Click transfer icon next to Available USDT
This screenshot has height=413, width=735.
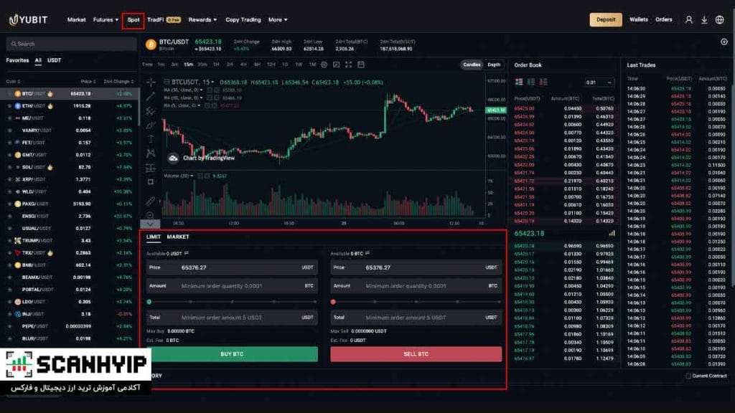point(187,253)
